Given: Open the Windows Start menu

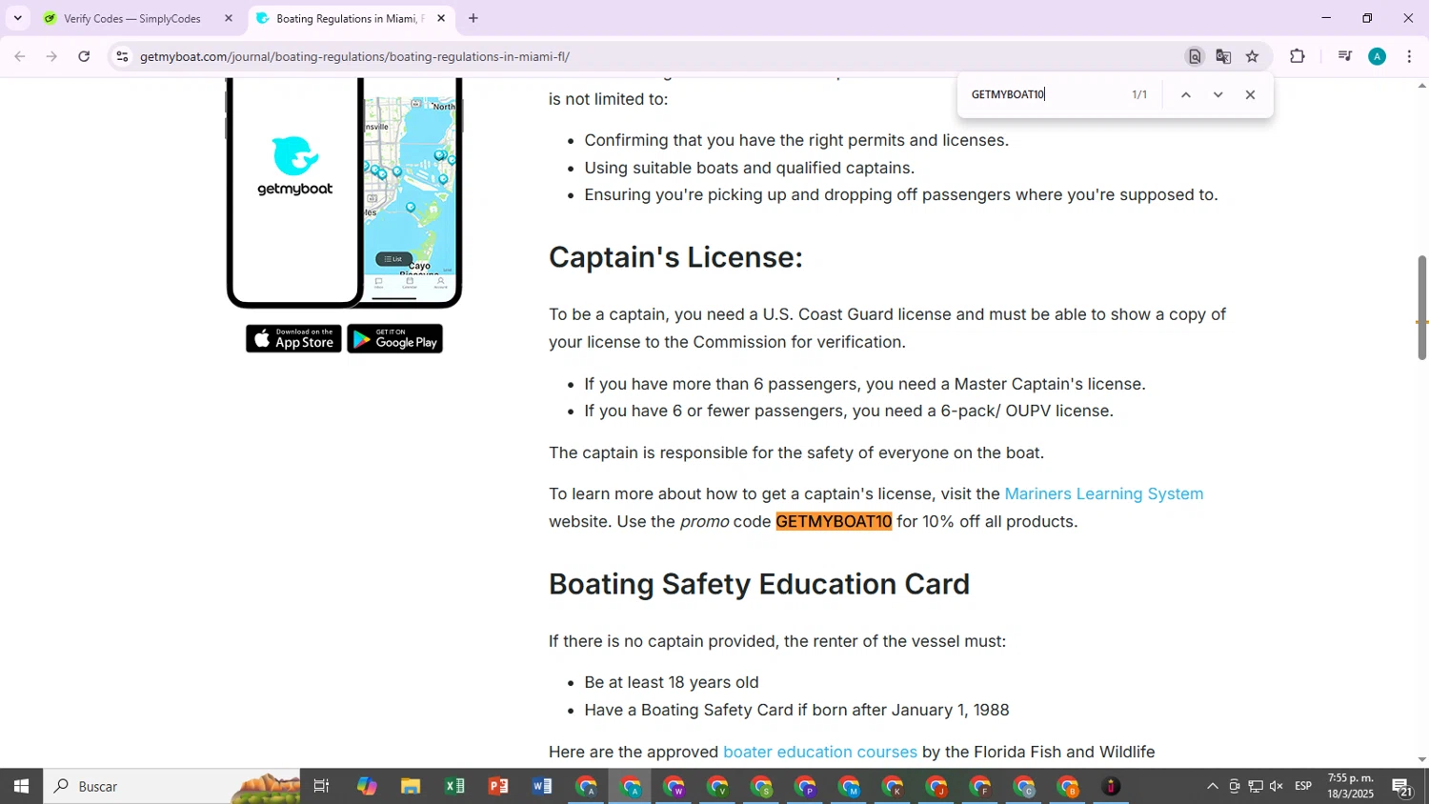Looking at the screenshot, I should pos(21,787).
